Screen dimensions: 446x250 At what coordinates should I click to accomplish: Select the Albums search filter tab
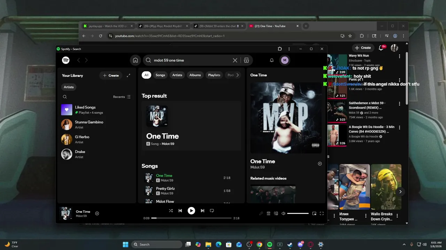(x=195, y=75)
